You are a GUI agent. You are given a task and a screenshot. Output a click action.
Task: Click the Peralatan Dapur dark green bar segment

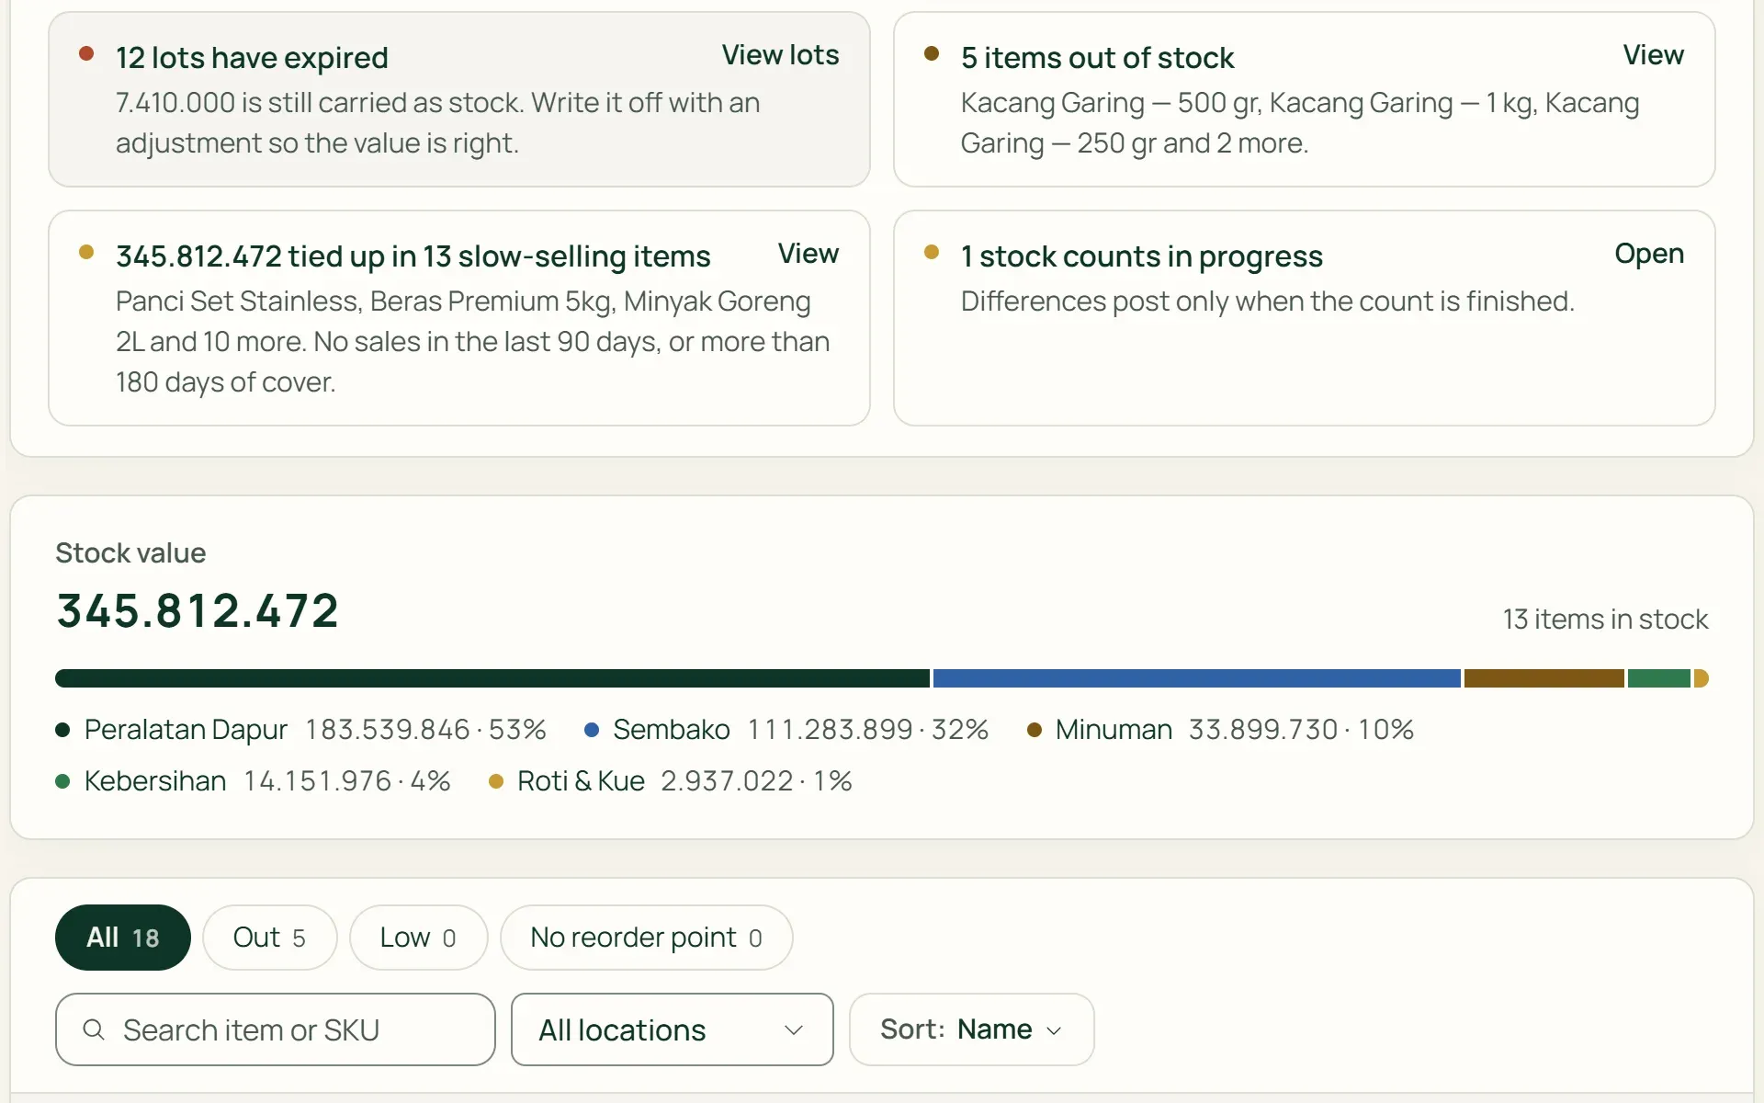tap(492, 678)
